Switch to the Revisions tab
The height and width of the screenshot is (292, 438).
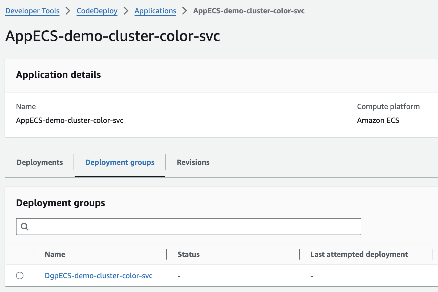click(x=193, y=162)
